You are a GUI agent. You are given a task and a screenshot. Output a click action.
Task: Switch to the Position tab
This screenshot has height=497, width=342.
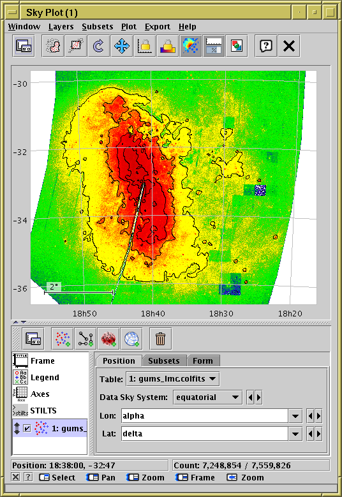click(x=119, y=360)
